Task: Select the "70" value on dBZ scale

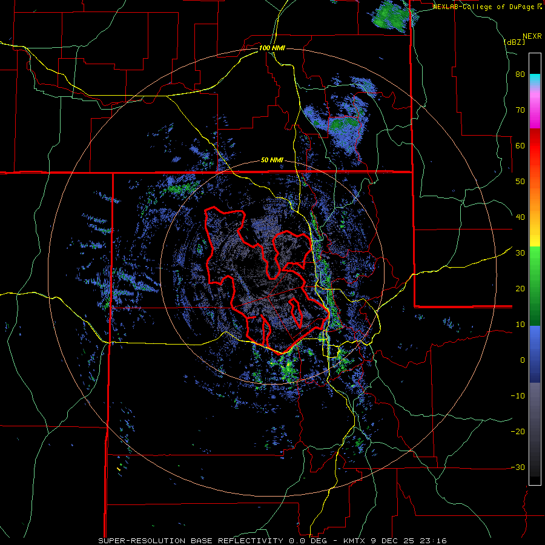Action: pos(520,110)
